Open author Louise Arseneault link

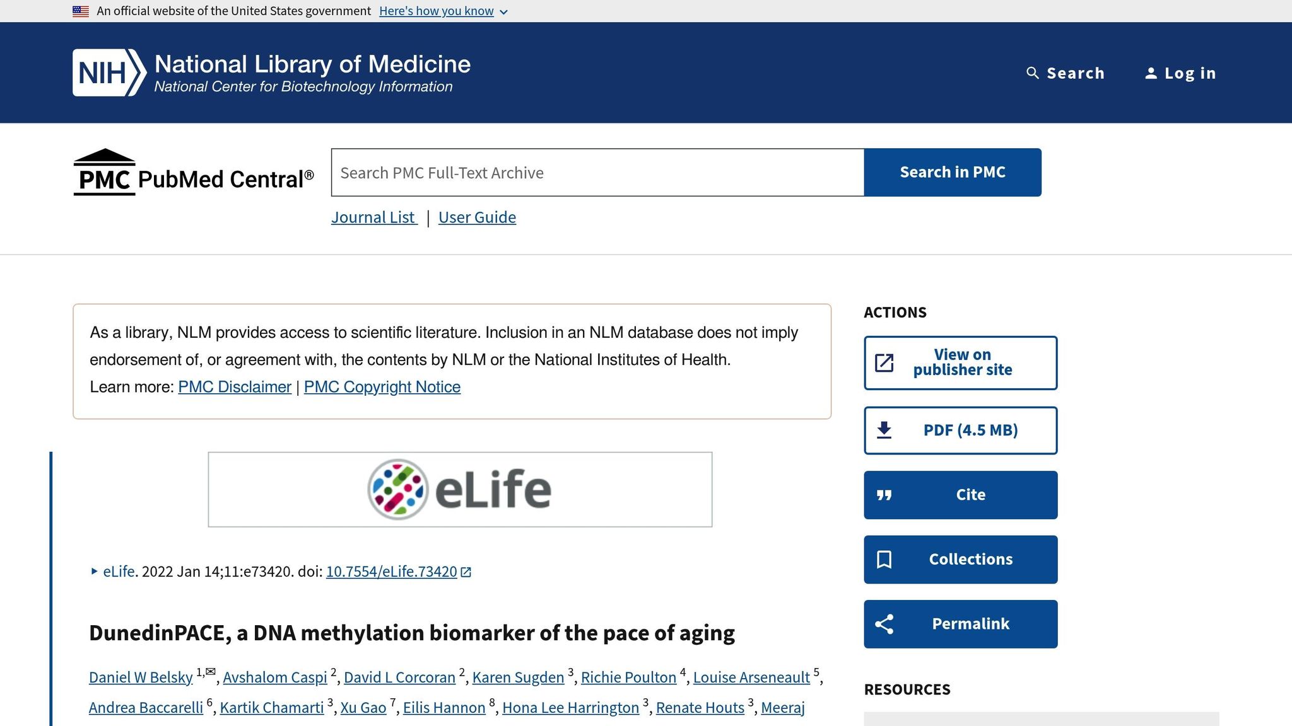(x=751, y=677)
